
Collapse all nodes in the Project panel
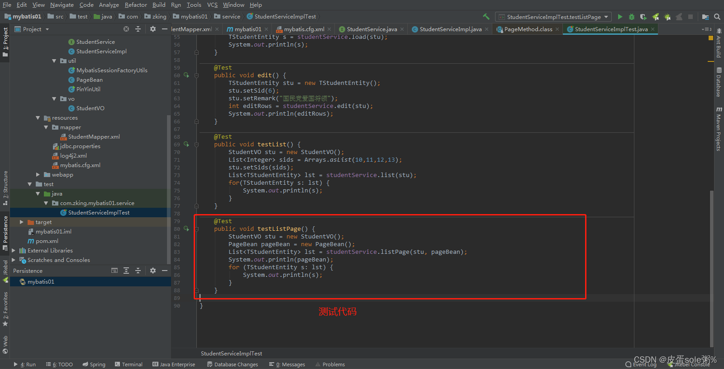point(138,29)
